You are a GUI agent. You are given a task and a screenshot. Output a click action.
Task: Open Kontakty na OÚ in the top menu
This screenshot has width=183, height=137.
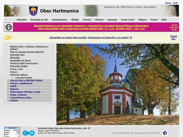(x=39, y=20)
